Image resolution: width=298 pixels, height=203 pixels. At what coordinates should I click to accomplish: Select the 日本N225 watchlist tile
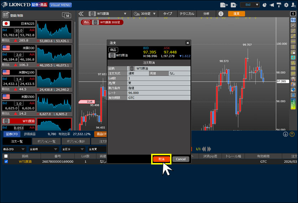(x=18, y=32)
